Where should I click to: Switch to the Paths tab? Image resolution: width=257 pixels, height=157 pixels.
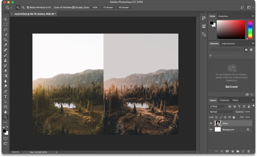[236, 100]
